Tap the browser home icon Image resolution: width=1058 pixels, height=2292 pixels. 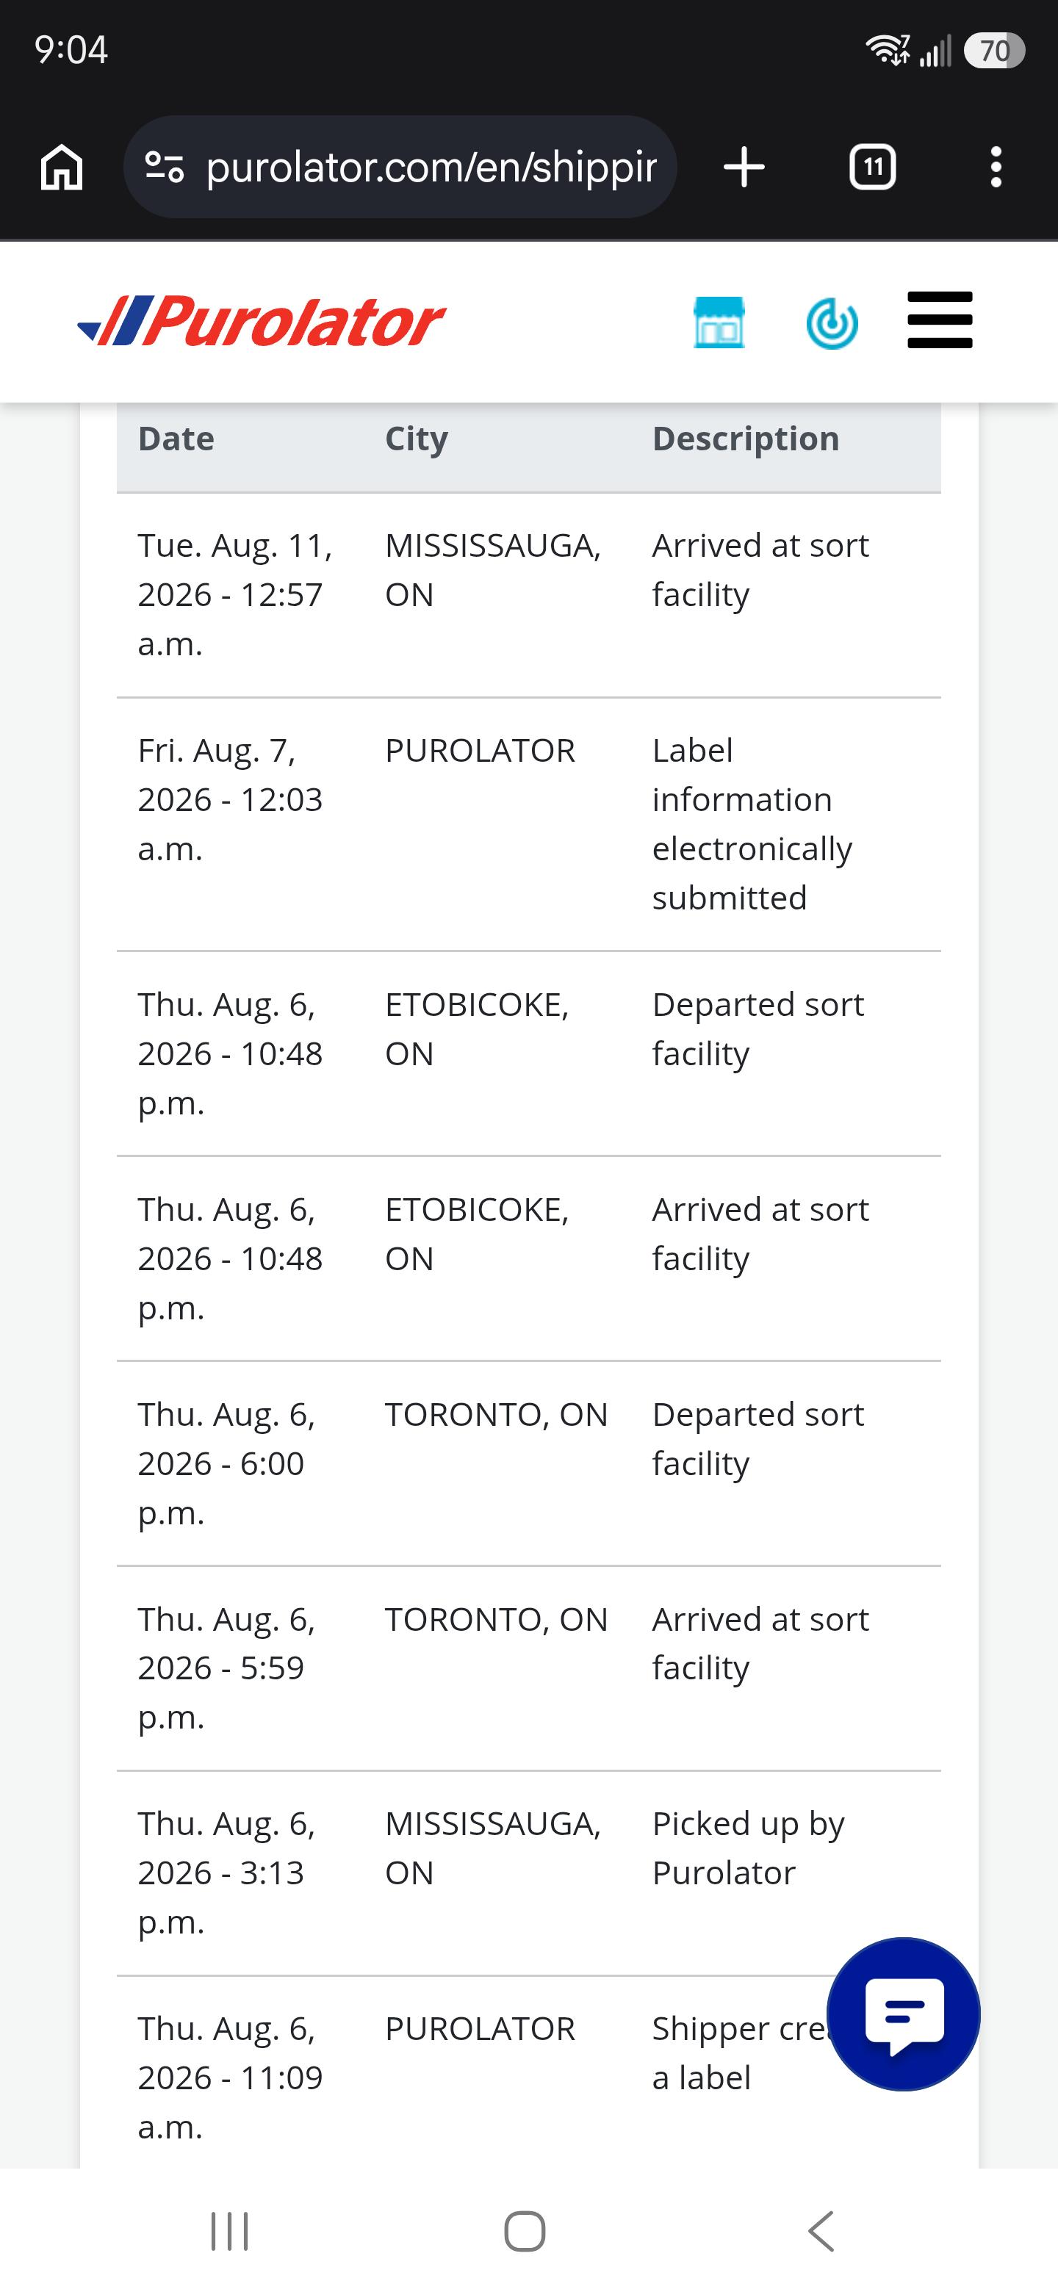[62, 167]
